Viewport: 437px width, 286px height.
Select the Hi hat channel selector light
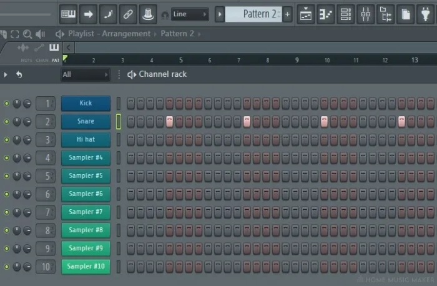click(119, 140)
